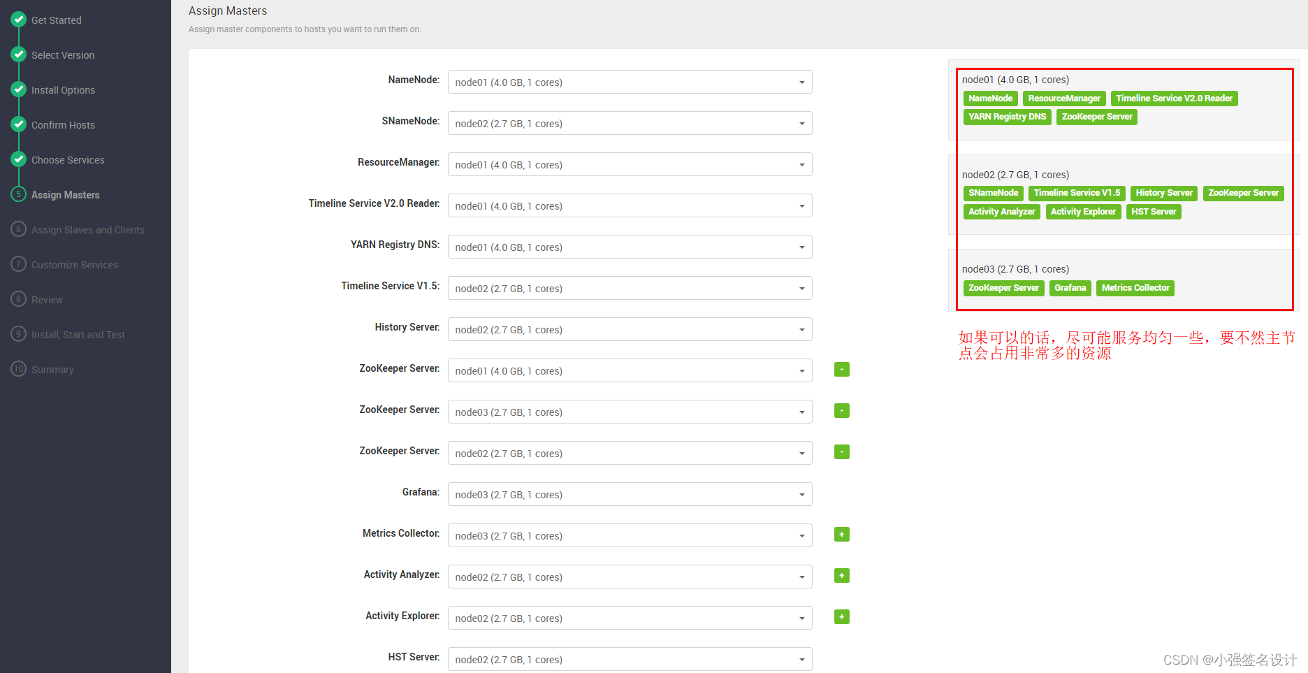This screenshot has width=1308, height=673.
Task: Click the step 10 Summary circle icon
Action: (19, 369)
